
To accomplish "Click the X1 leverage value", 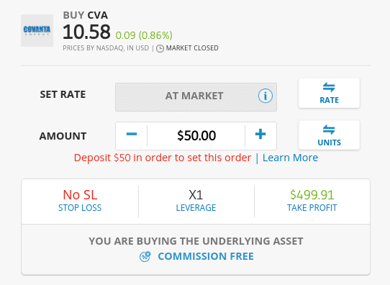I will [x=196, y=195].
